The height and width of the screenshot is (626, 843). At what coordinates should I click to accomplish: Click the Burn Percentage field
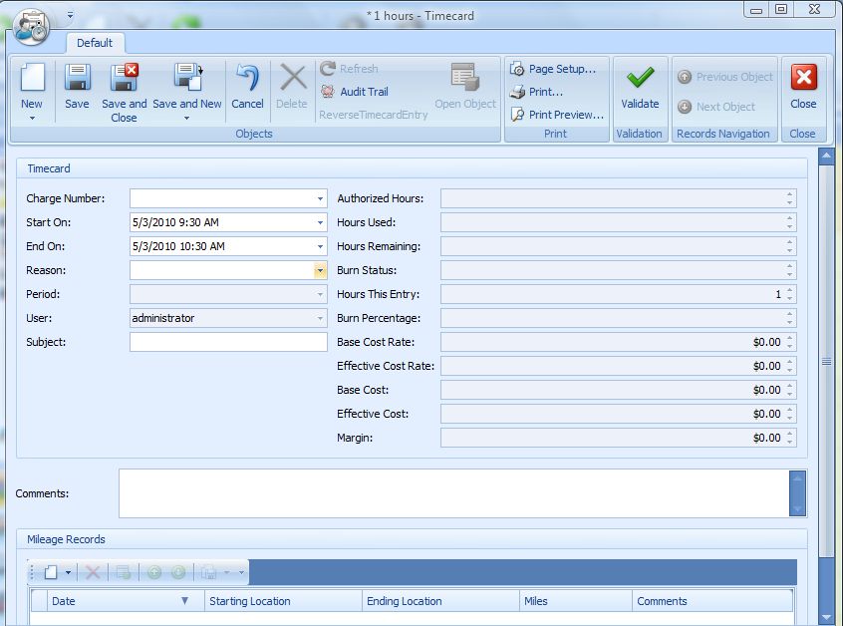[x=618, y=318]
